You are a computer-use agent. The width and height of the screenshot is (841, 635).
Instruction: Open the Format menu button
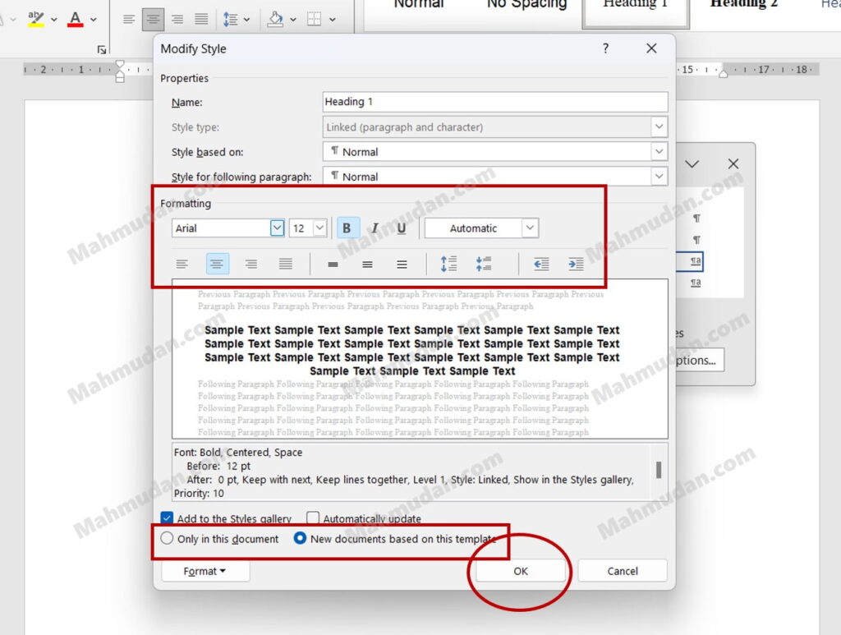(x=205, y=571)
